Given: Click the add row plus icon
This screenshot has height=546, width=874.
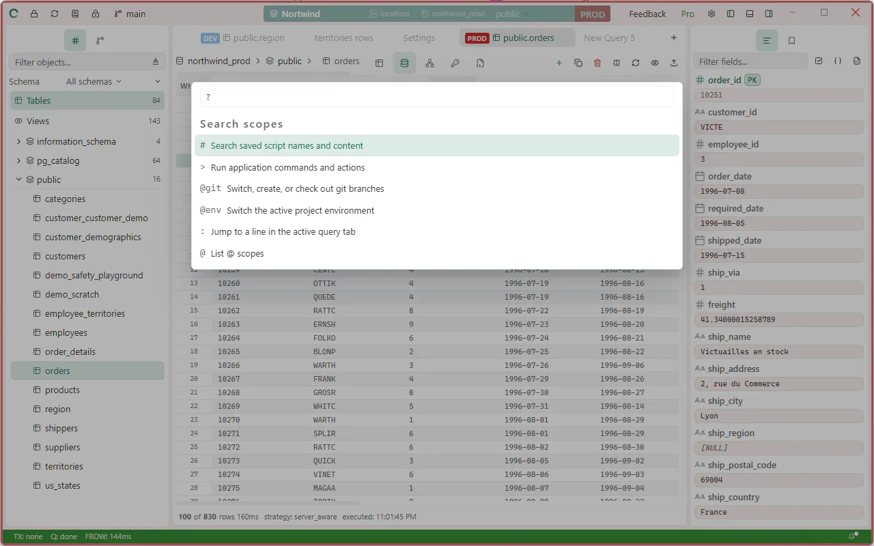Looking at the screenshot, I should (559, 63).
